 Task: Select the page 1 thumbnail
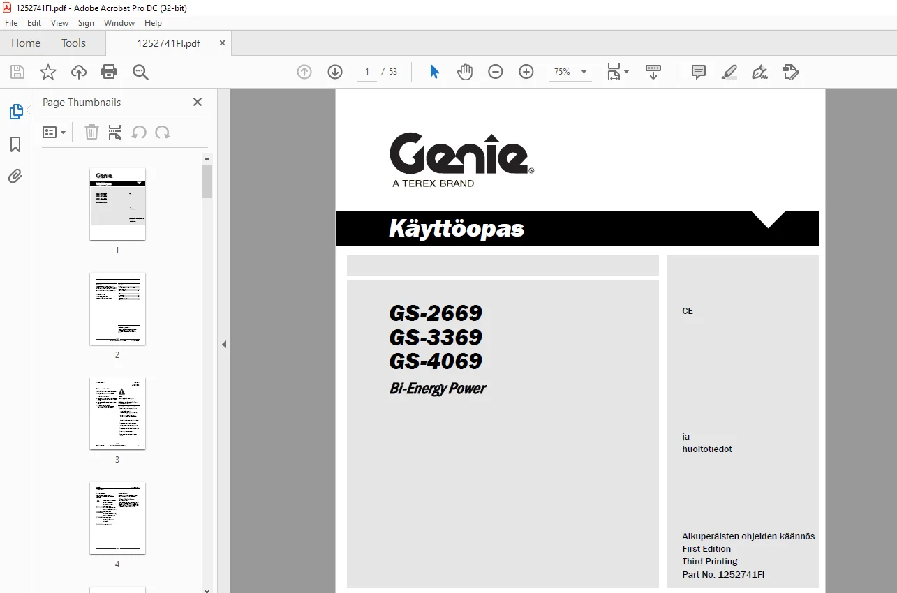117,204
